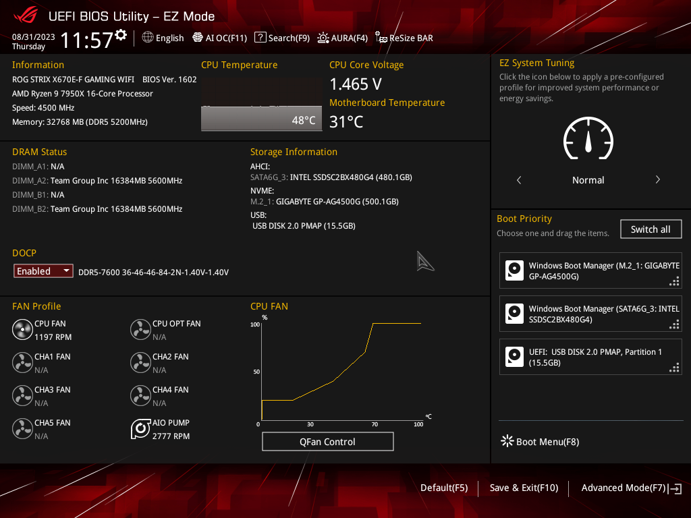
Task: Click the Memory: 32768 MB text
Action: click(80, 121)
